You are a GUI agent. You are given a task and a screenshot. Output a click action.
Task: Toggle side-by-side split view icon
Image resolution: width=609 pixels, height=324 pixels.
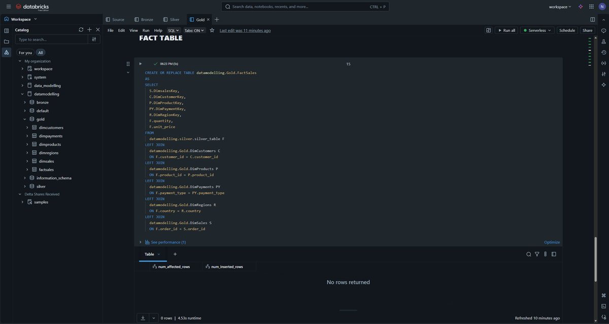click(x=593, y=19)
